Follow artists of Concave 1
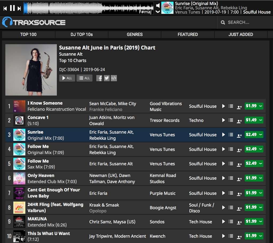The width and height of the screenshot is (273, 243). [x=239, y=121]
